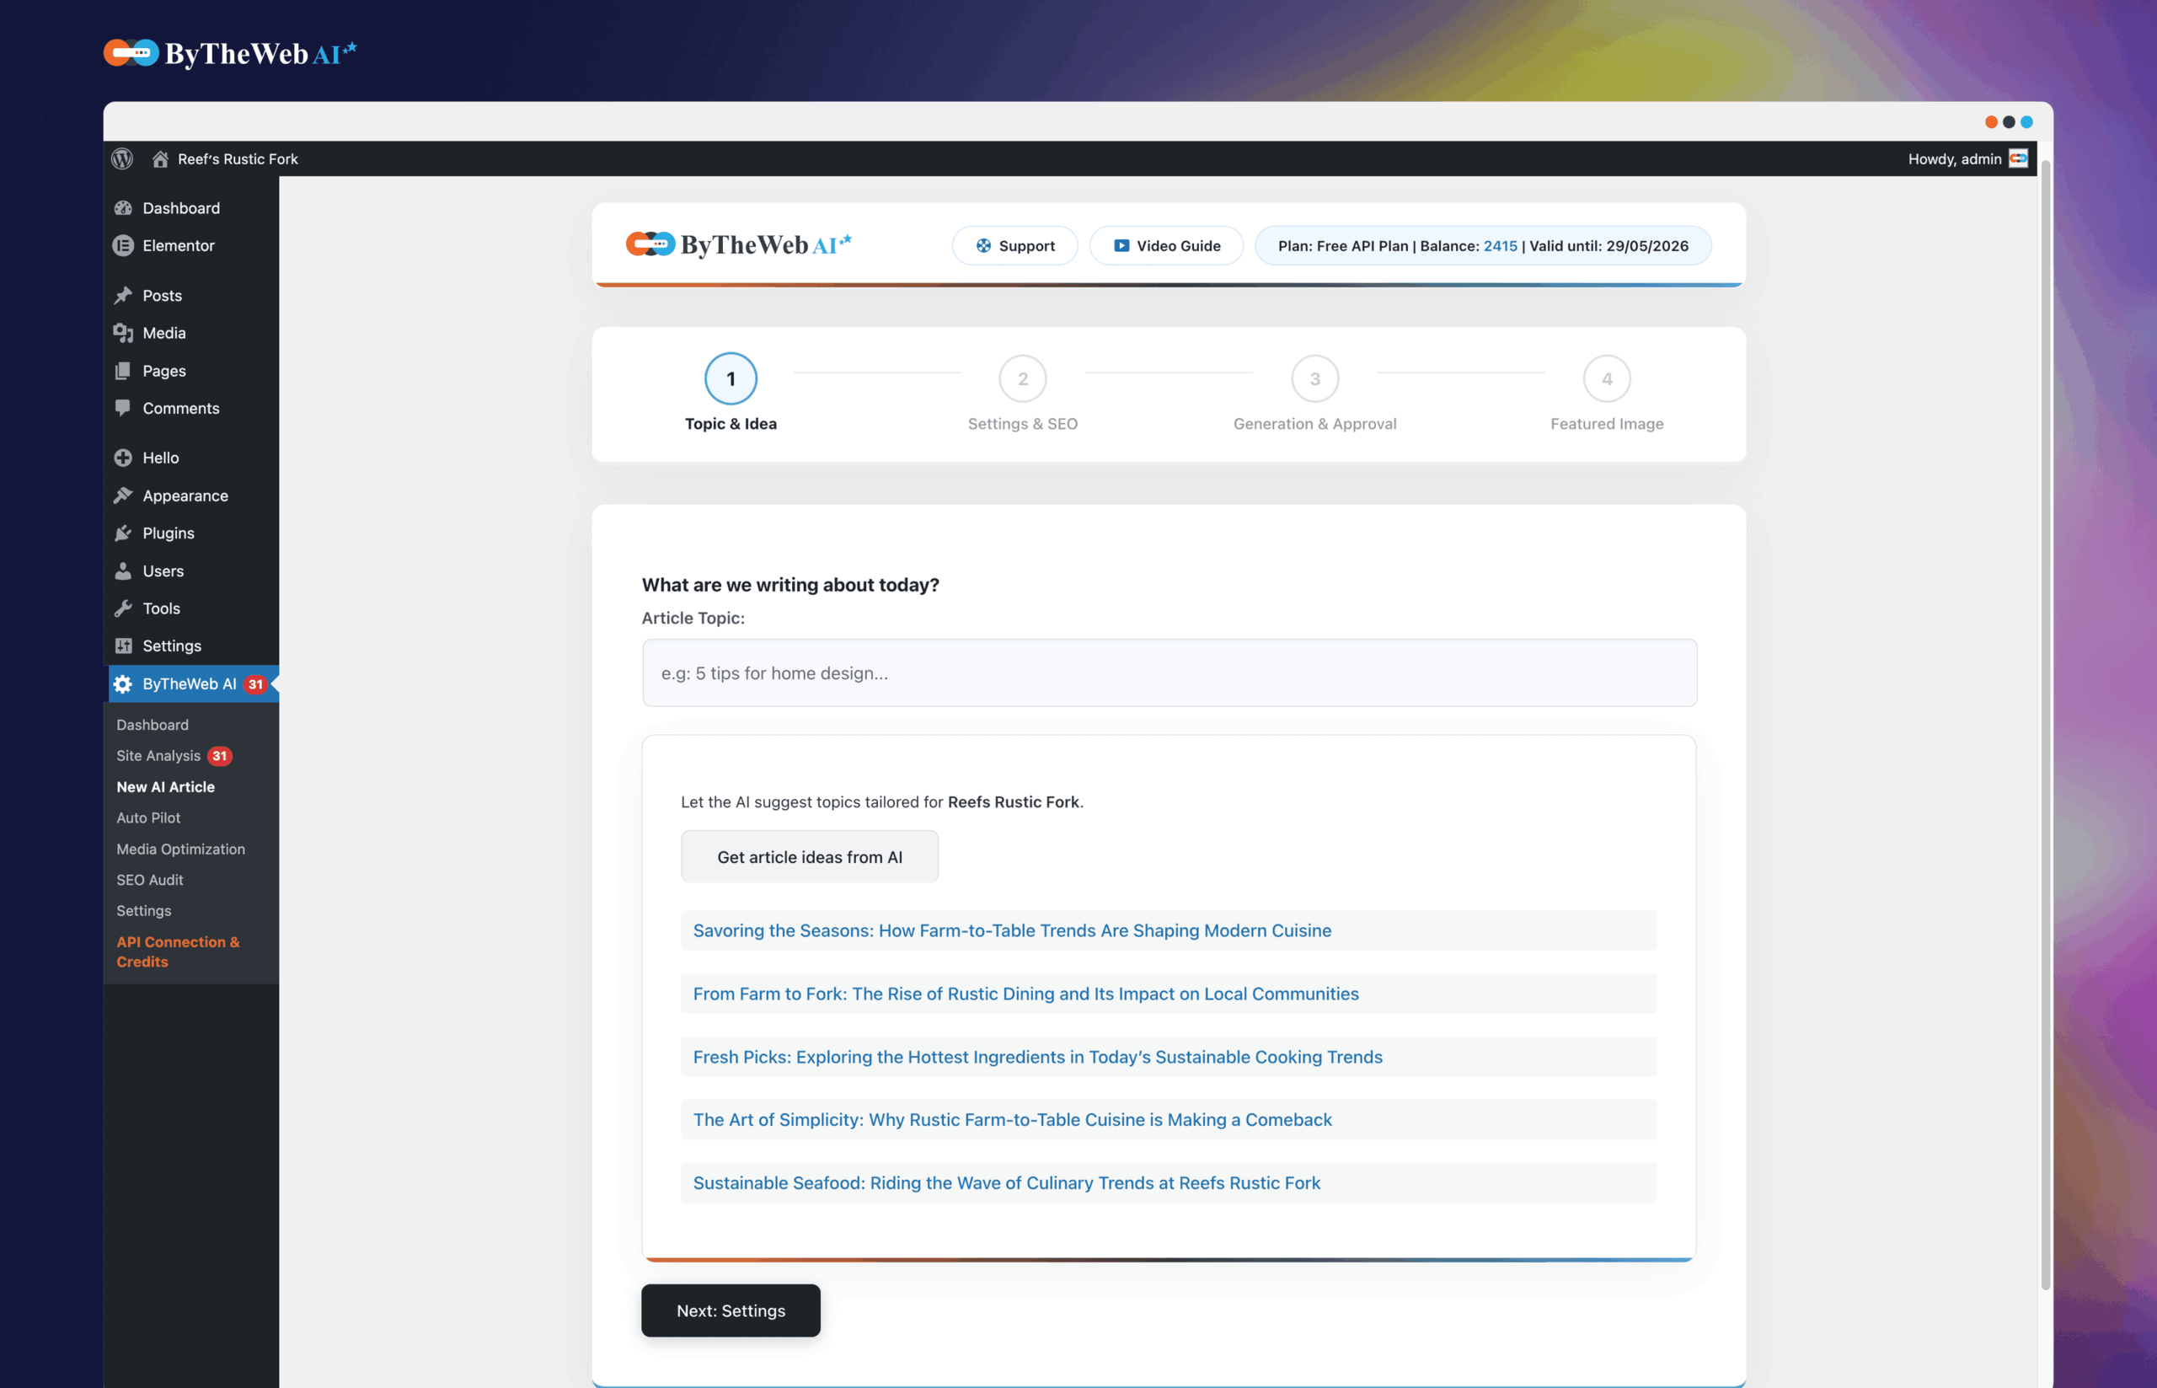
Task: Click the Hello plus icon
Action: (123, 458)
